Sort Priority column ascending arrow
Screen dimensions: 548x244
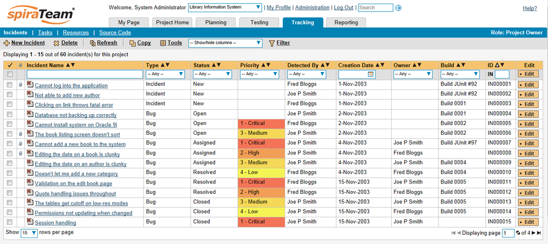(263, 65)
